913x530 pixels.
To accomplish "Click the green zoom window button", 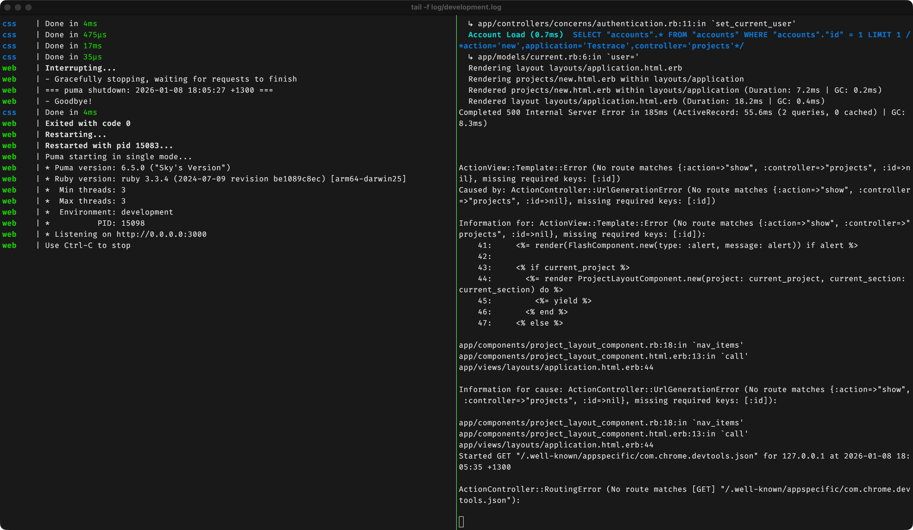I will coord(29,7).
